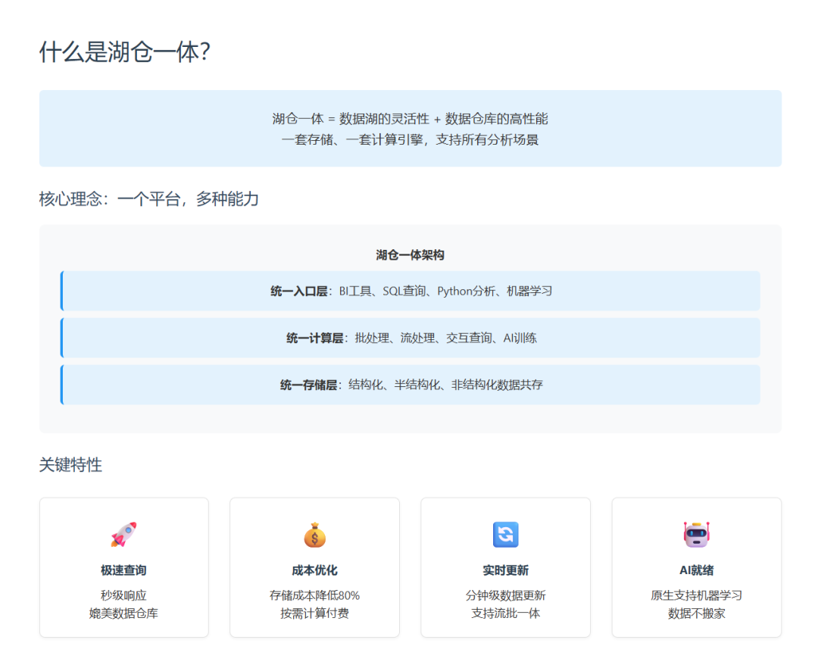
Task: Click the money bag icon above 成本优化
Action: pos(314,535)
